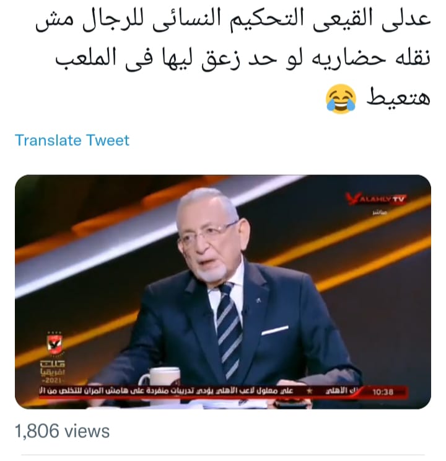
Task: Click the laughing crying emoji in tweet
Action: point(341,99)
